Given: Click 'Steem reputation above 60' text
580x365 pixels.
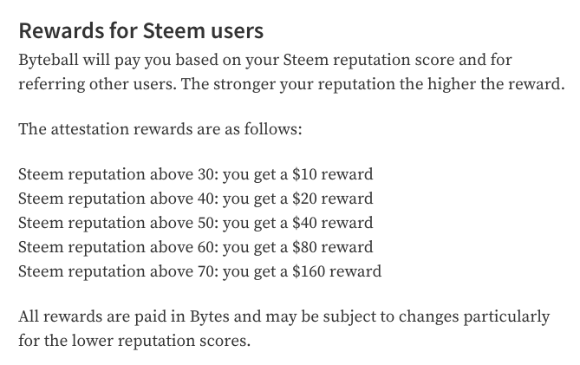Looking at the screenshot, I should tap(119, 248).
